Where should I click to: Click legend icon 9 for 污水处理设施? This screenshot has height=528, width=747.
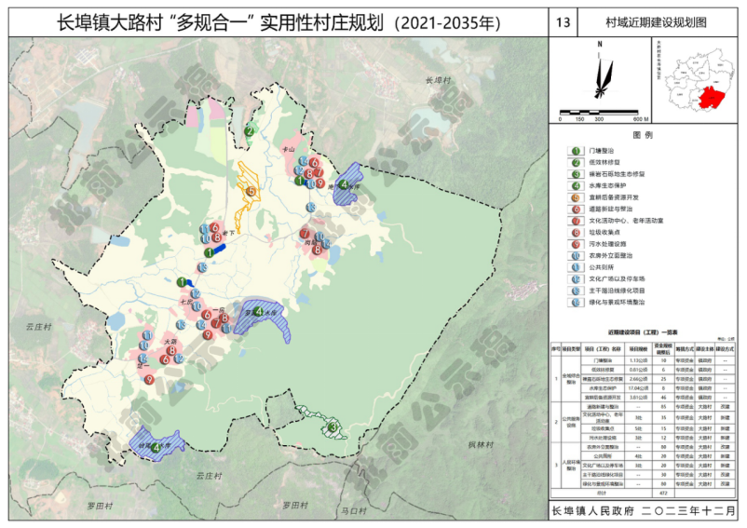(x=577, y=243)
